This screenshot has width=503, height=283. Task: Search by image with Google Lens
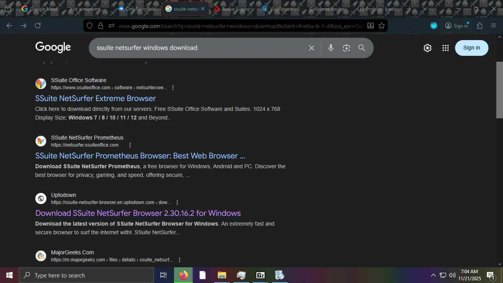(x=346, y=48)
